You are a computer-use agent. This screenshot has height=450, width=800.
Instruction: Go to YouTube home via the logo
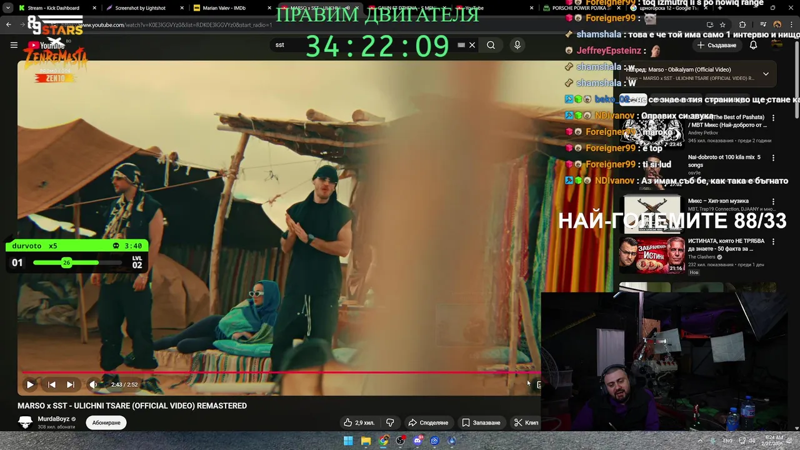(x=47, y=45)
